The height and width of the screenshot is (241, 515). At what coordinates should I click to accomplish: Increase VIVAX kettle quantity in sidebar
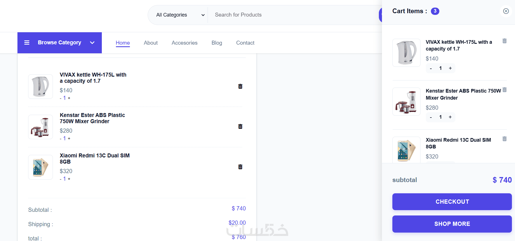pos(450,68)
